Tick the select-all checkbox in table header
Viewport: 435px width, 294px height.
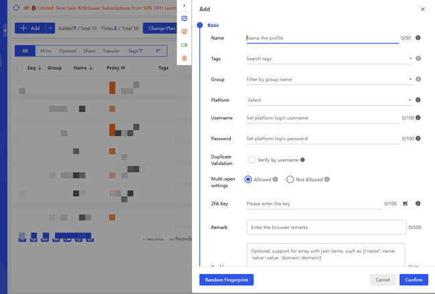point(19,68)
